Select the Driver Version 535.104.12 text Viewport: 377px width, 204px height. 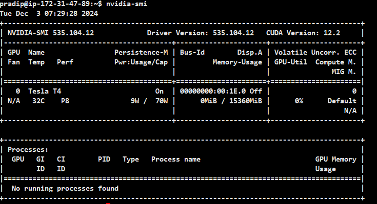coord(200,33)
